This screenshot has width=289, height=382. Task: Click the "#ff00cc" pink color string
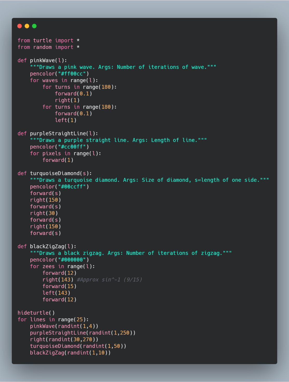click(x=72, y=74)
